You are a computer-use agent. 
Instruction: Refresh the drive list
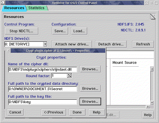point(143,44)
